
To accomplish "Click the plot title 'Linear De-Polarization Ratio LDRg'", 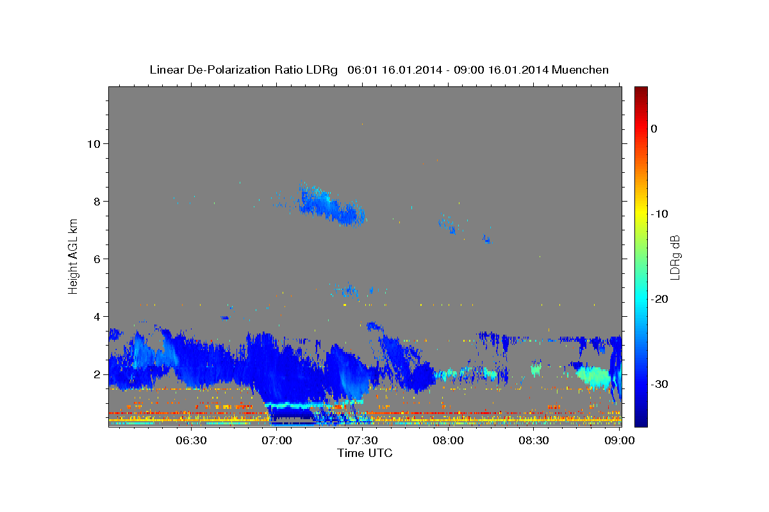I will click(244, 70).
